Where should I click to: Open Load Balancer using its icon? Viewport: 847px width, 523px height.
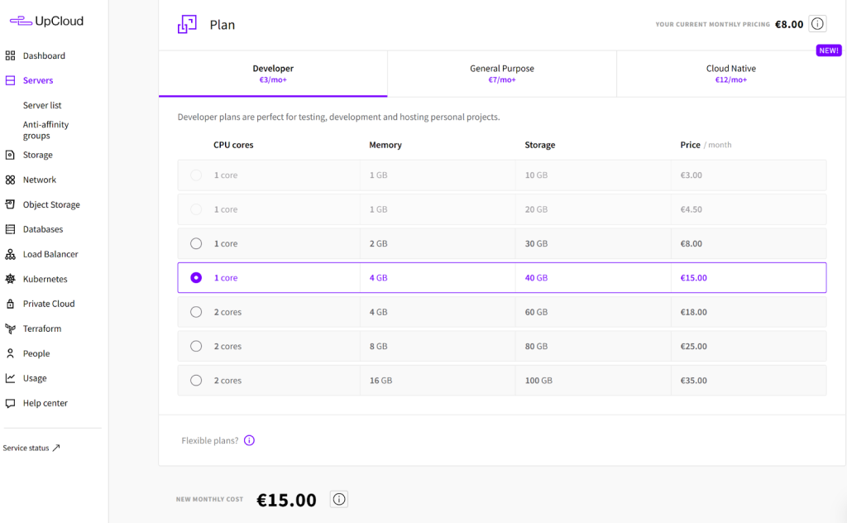[10, 254]
